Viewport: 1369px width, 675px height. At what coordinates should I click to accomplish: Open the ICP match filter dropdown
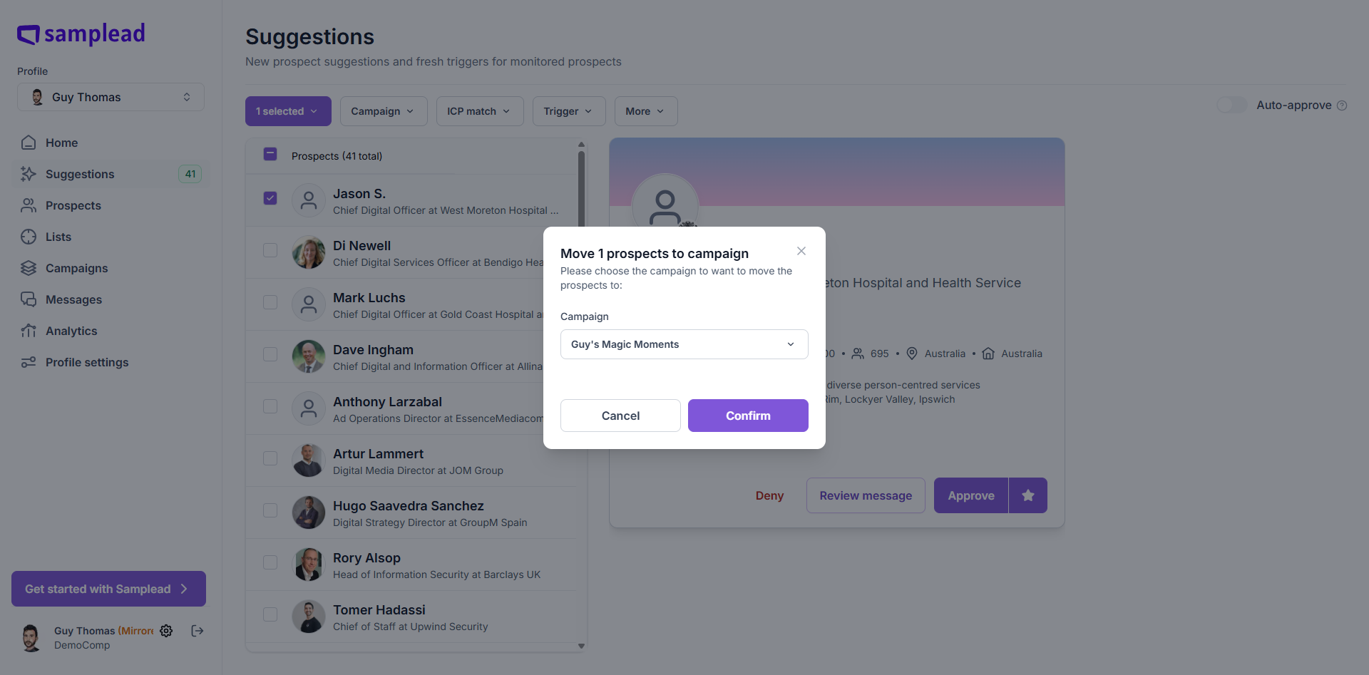tap(479, 111)
